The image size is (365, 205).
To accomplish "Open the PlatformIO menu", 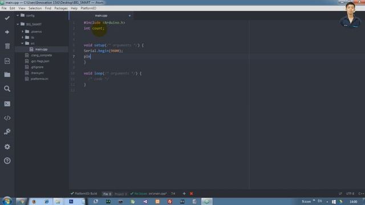I will pyautogui.click(x=88, y=8).
